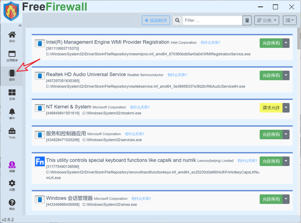Select the services.exe path text
Screen dimensions: 301x223
point(112,140)
